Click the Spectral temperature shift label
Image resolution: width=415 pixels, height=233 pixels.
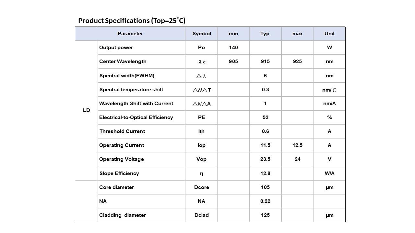(x=131, y=90)
